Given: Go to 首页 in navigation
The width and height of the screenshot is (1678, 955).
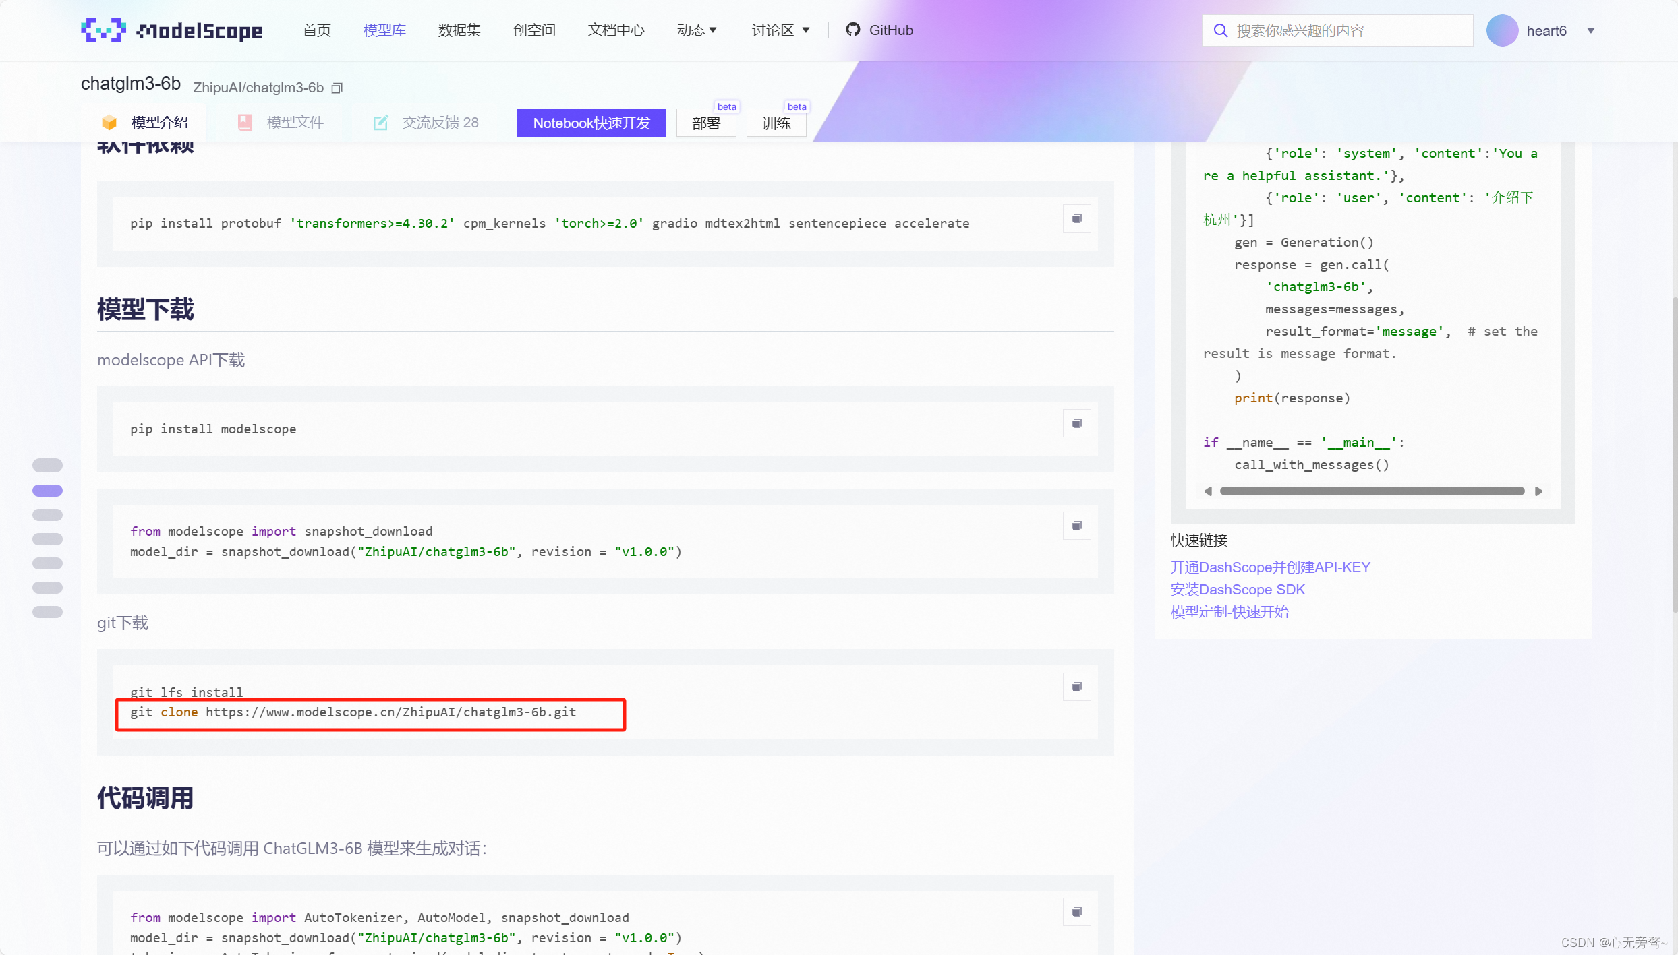Looking at the screenshot, I should point(317,30).
